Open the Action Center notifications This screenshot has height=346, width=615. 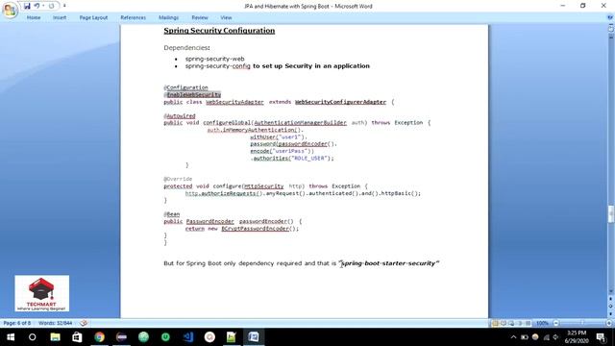[x=601, y=337]
